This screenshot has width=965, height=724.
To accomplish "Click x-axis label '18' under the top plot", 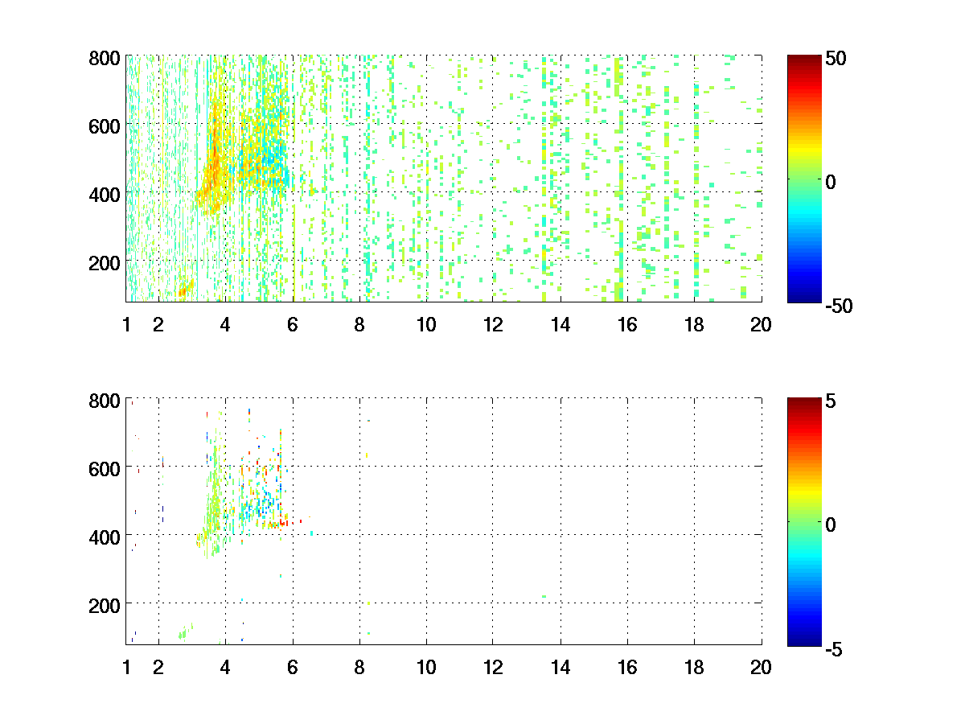I will click(x=694, y=325).
